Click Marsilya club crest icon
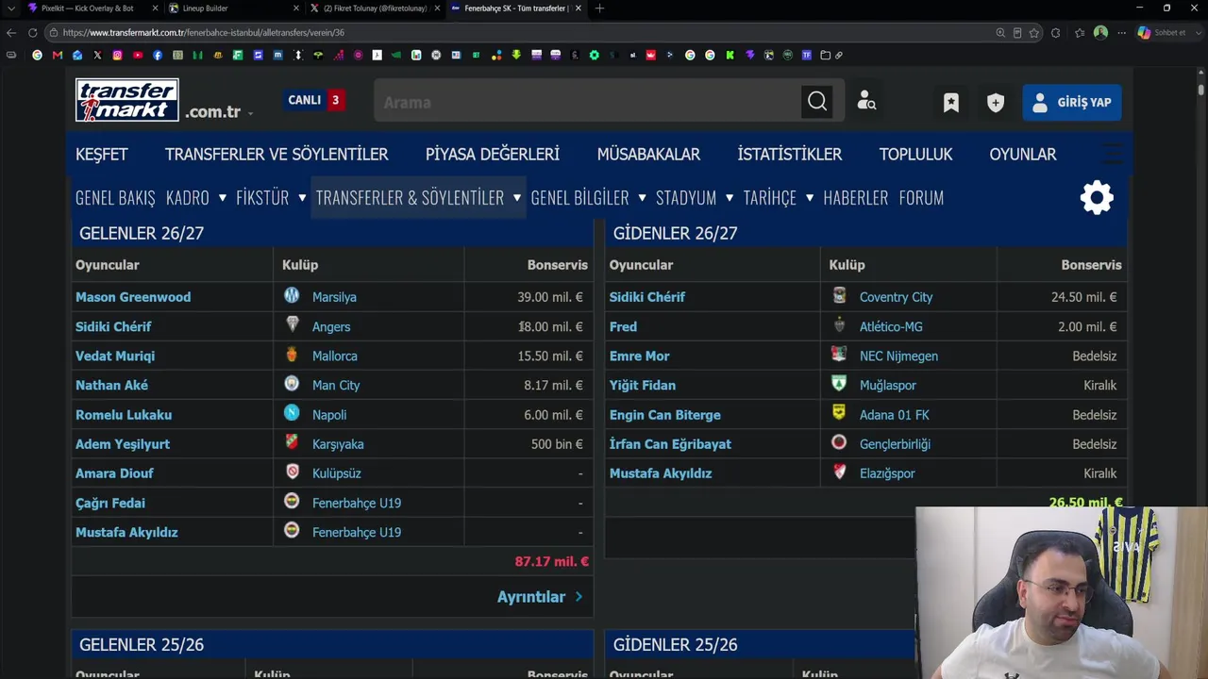The image size is (1208, 679). point(292,296)
